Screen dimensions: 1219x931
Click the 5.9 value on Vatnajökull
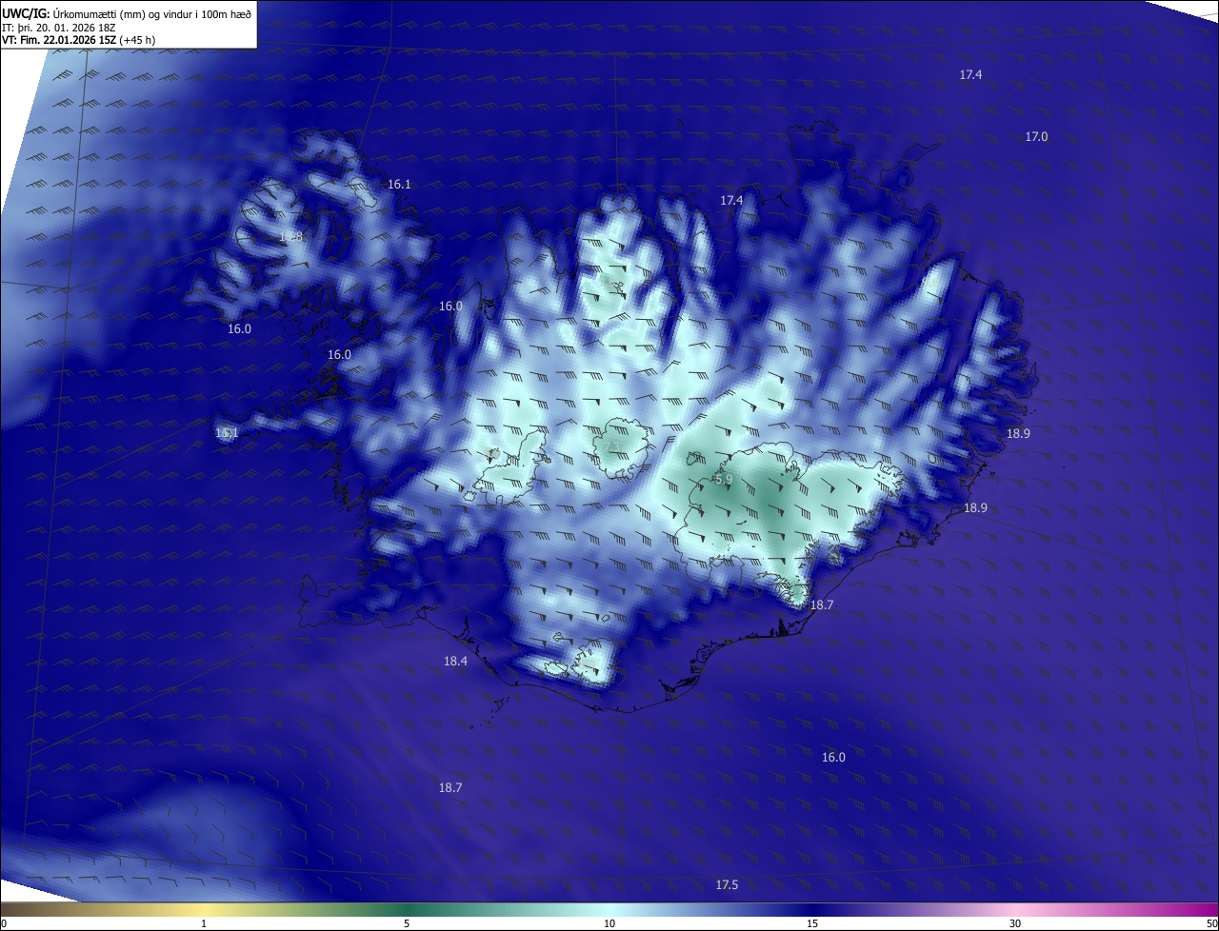tap(724, 481)
